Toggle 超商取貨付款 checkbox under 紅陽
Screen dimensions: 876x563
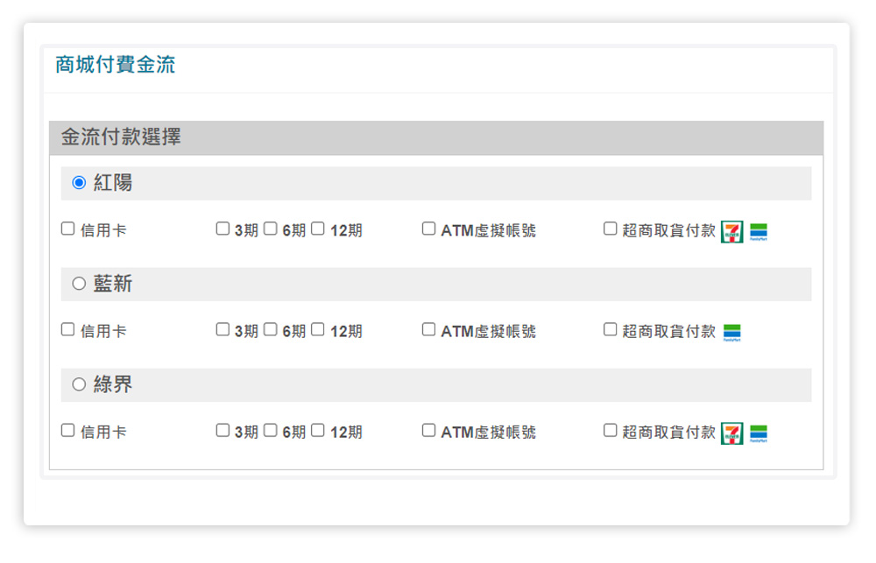click(611, 229)
